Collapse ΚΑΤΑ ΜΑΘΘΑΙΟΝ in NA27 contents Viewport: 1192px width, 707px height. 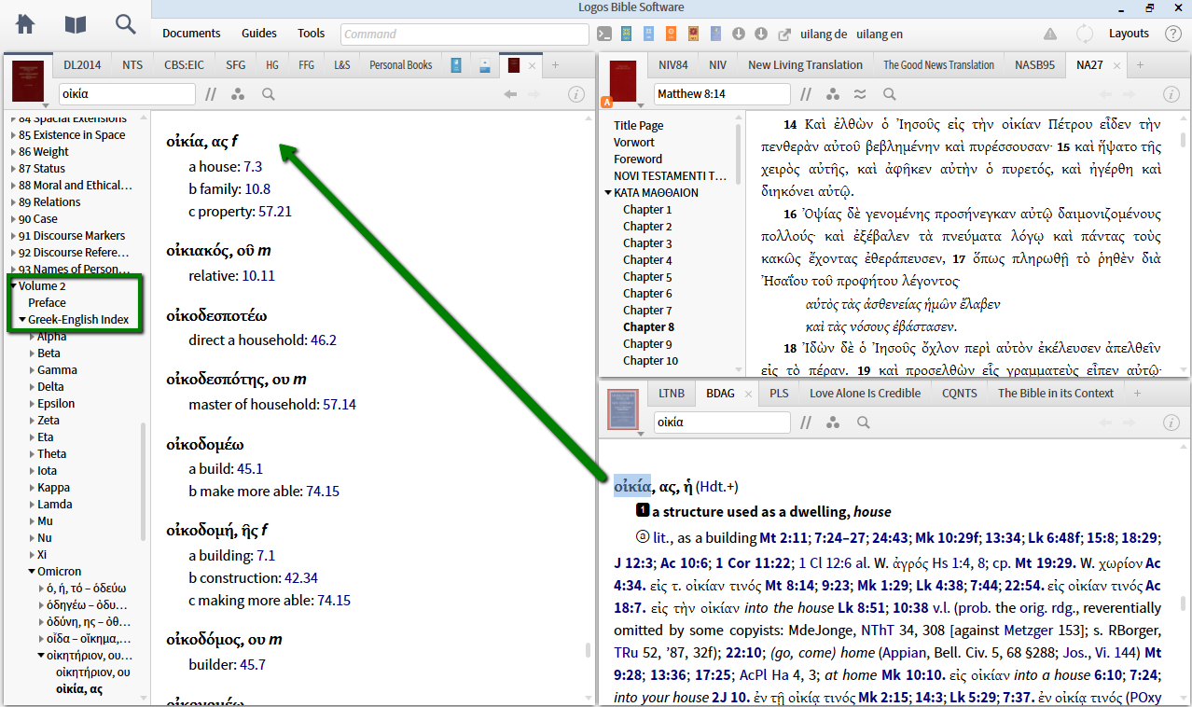tap(608, 193)
